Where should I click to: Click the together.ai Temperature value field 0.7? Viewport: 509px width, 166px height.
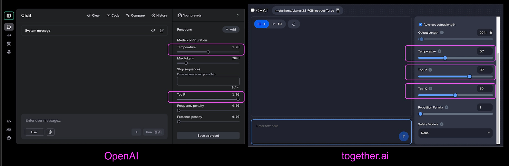pos(485,51)
